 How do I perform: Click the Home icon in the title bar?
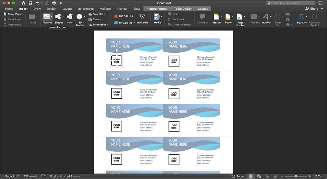tap(23, 3)
